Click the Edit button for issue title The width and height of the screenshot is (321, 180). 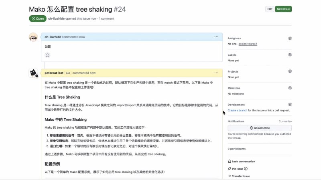pyautogui.click(x=270, y=9)
